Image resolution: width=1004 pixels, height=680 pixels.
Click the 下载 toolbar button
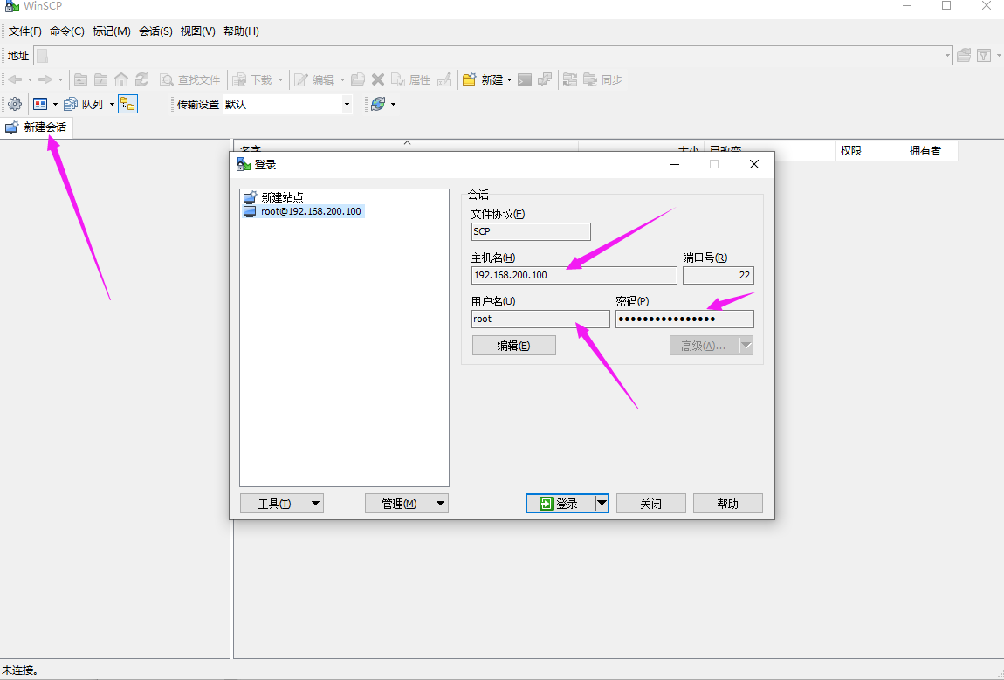click(x=253, y=79)
